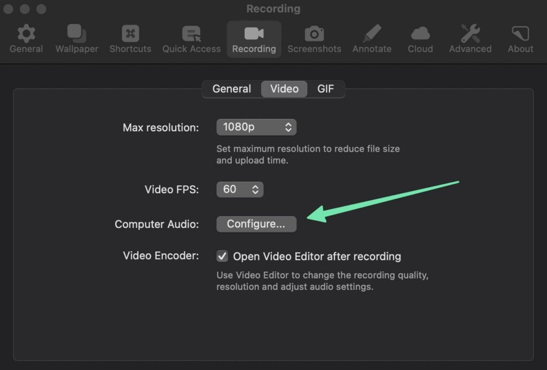Open the About pane
The image size is (547, 370).
(520, 35)
